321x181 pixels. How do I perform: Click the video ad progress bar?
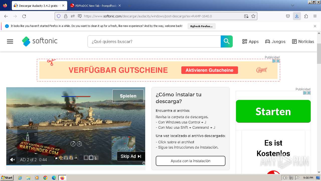76,165
